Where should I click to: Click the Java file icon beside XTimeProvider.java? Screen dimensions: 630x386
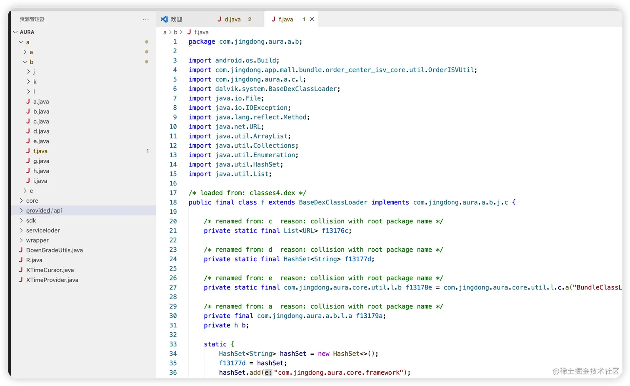click(x=21, y=280)
